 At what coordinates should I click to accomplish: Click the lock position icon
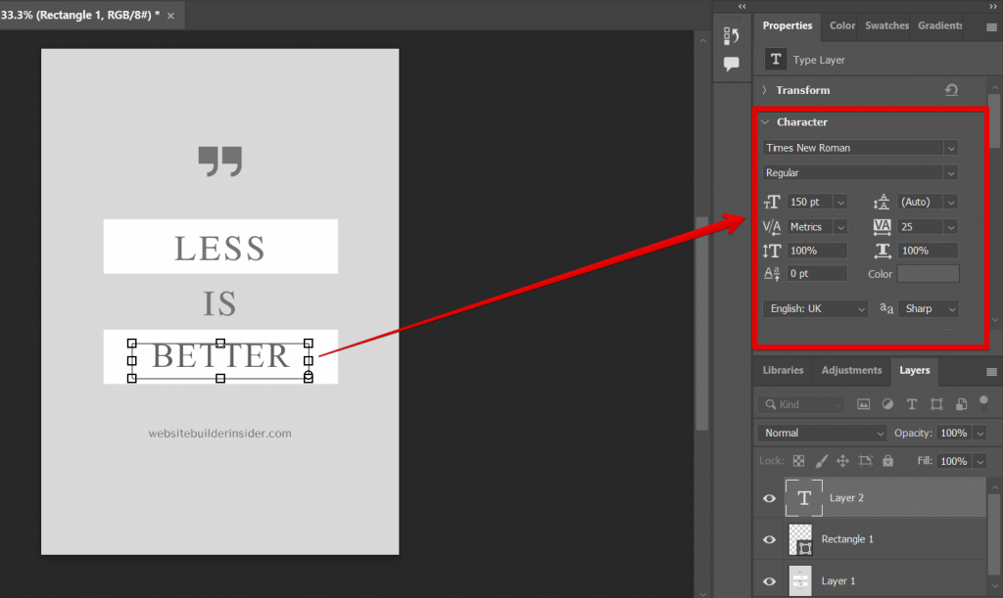point(843,460)
